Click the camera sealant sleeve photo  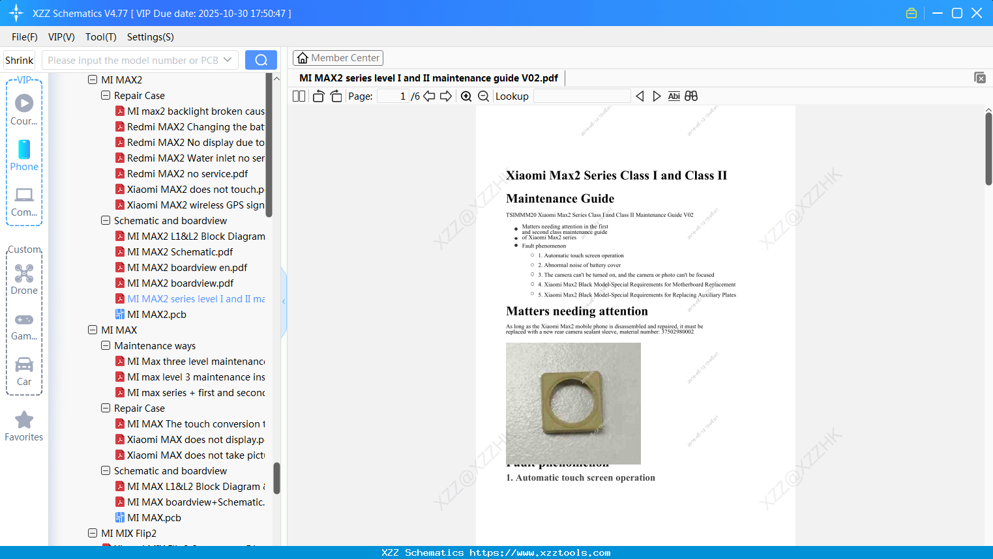pyautogui.click(x=573, y=403)
